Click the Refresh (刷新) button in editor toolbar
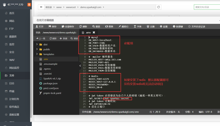The width and height of the screenshot is (220, 126). pos(83,26)
